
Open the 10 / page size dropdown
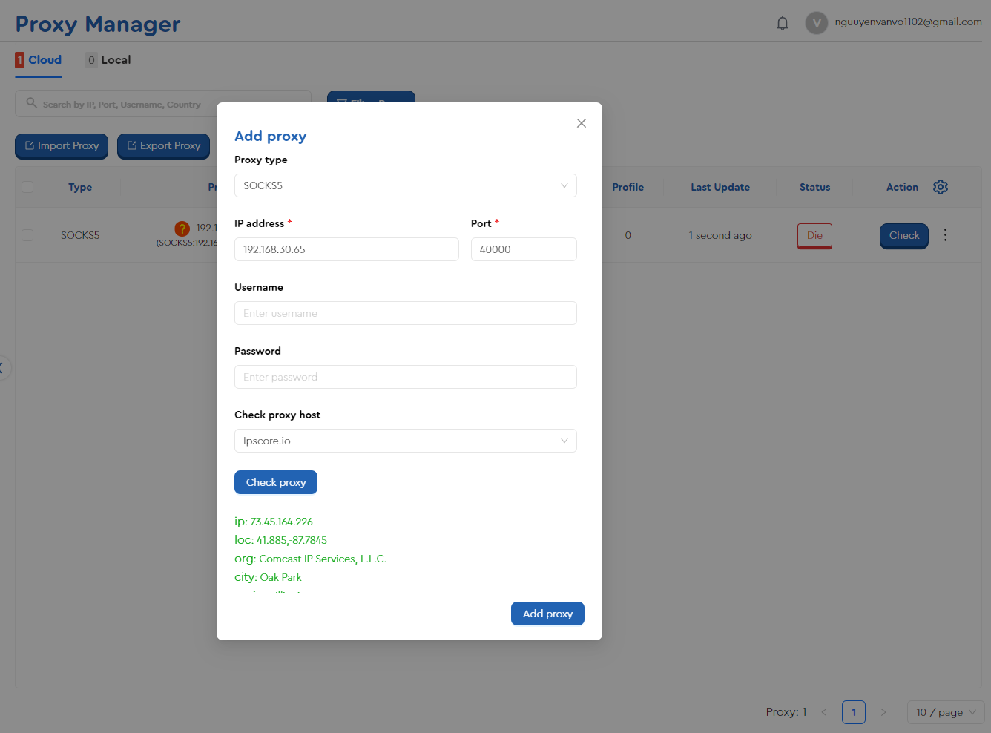[945, 712]
